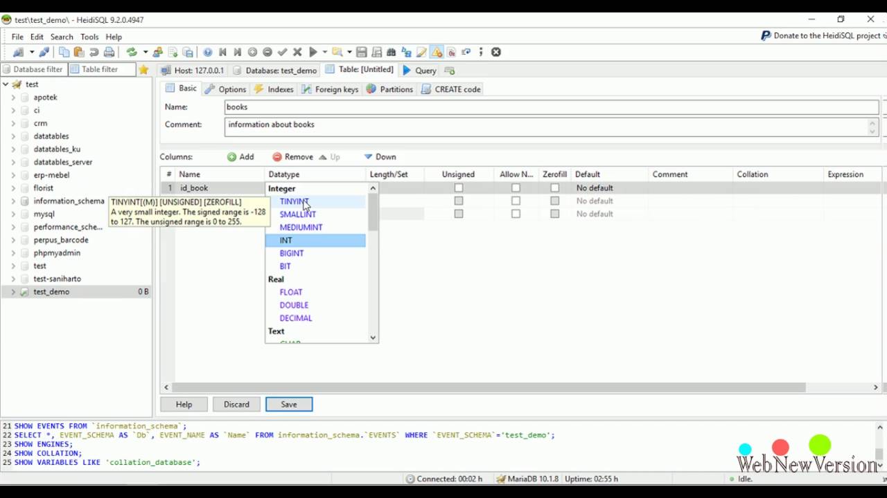
Task: Click the print icon in toolbar
Action: pos(109,52)
